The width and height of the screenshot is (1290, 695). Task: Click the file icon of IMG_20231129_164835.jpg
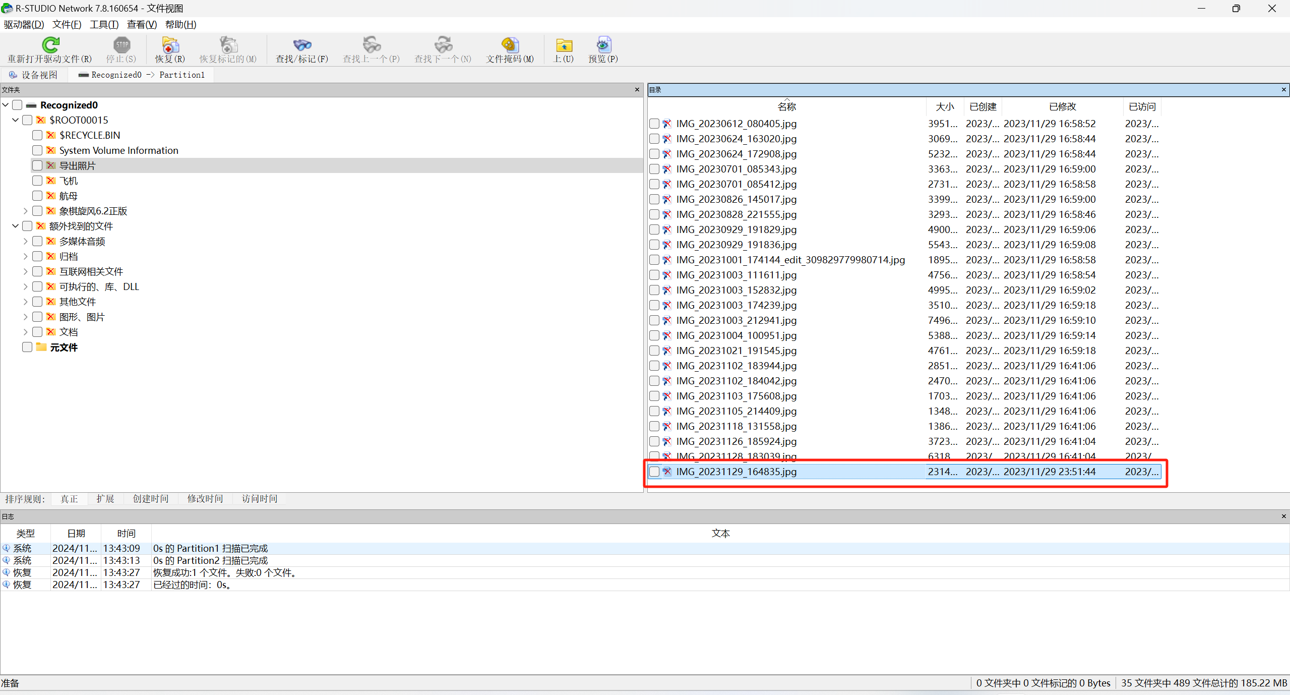[667, 472]
